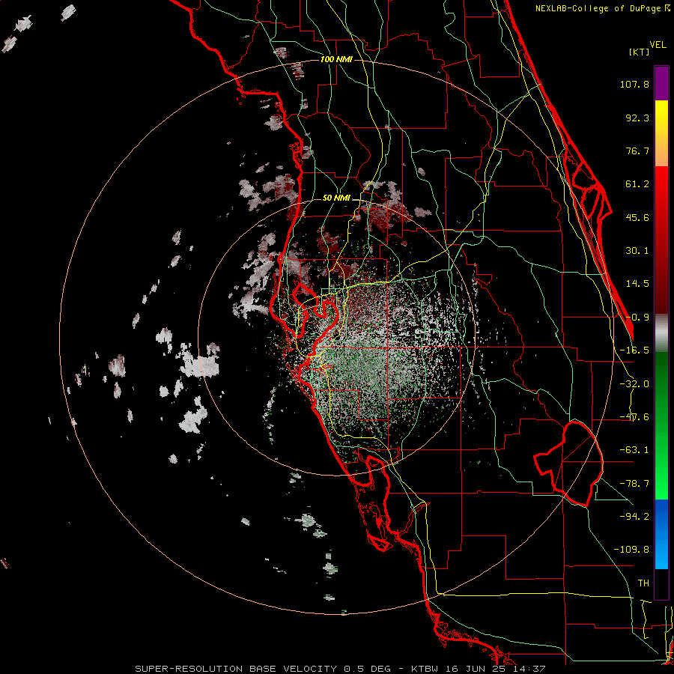Click the NEXLAB-College of DuPage watermark text
This screenshot has height=674, width=674.
603,8
